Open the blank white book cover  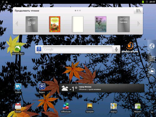78,24
